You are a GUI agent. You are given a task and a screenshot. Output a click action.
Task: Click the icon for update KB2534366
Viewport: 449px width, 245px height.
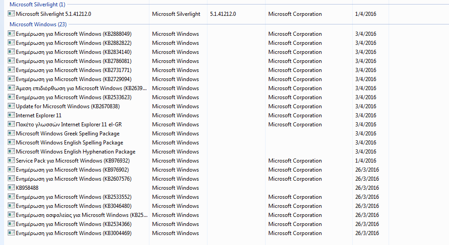[x=11, y=224]
